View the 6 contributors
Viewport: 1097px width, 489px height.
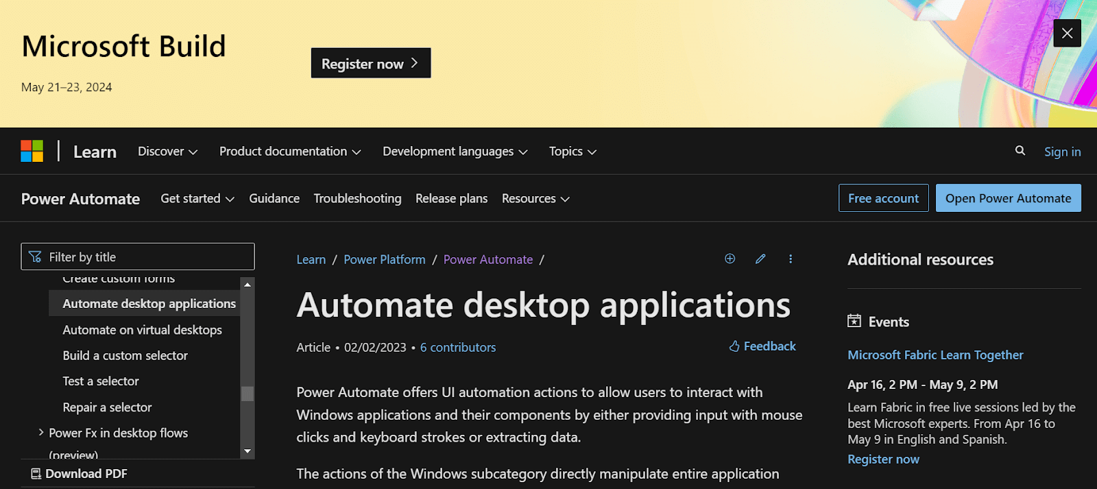458,348
